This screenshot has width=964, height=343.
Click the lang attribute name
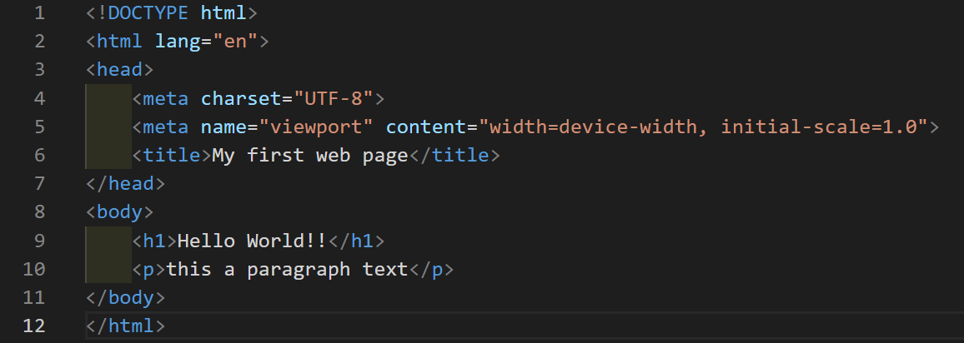(178, 41)
